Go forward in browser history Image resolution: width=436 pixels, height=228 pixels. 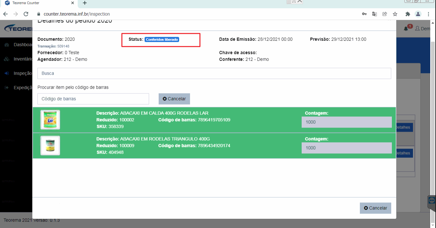16,14
